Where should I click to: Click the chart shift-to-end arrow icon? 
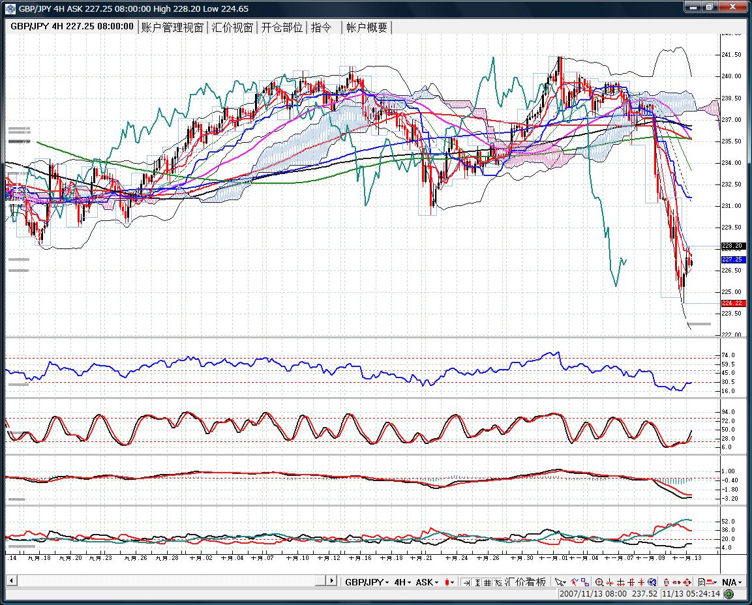pyautogui.click(x=466, y=582)
